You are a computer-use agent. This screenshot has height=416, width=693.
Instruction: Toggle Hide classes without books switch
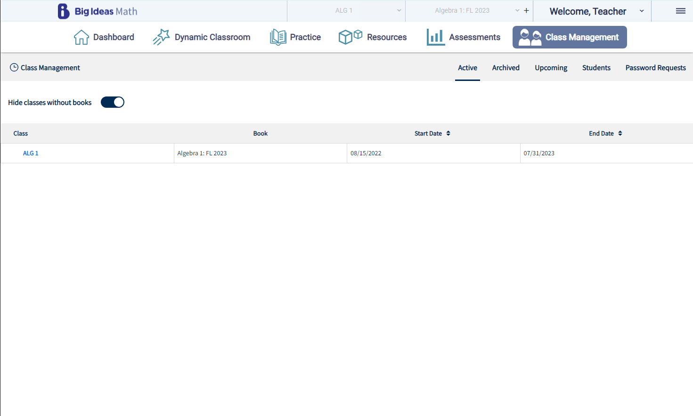(113, 102)
